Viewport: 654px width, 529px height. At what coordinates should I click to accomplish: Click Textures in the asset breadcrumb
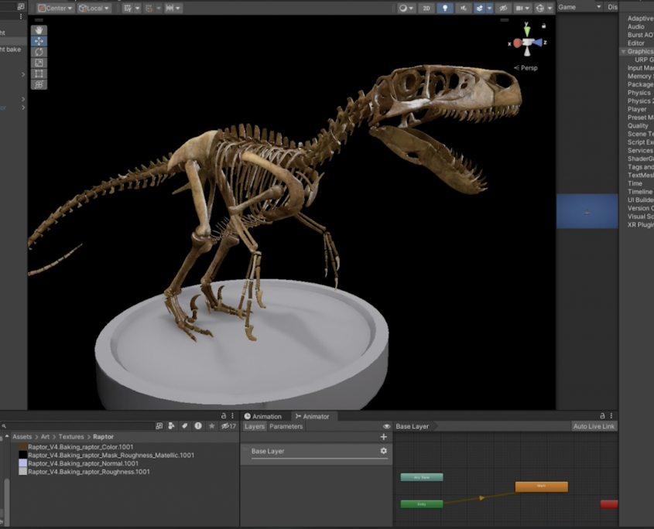(71, 437)
